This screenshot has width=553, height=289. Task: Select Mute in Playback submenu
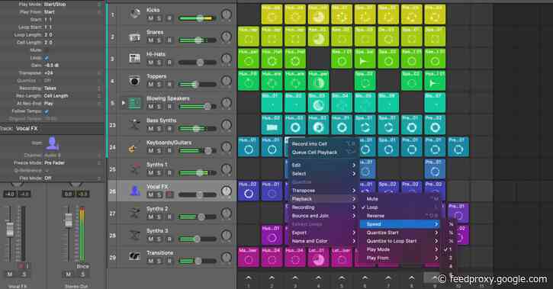[x=400, y=199]
